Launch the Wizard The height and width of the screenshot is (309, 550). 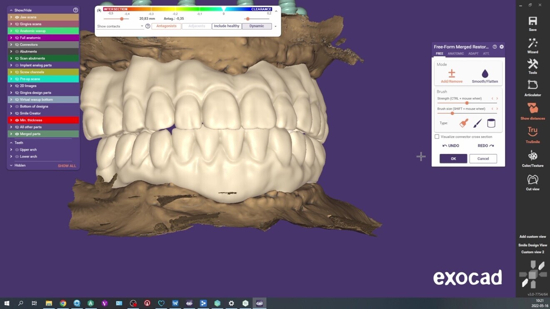[x=532, y=46]
